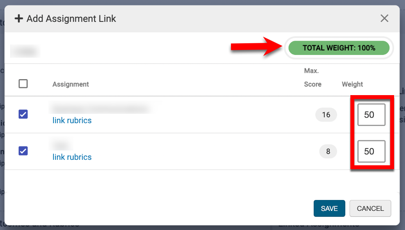Uncheck the assignment with max score 16

pos(23,114)
